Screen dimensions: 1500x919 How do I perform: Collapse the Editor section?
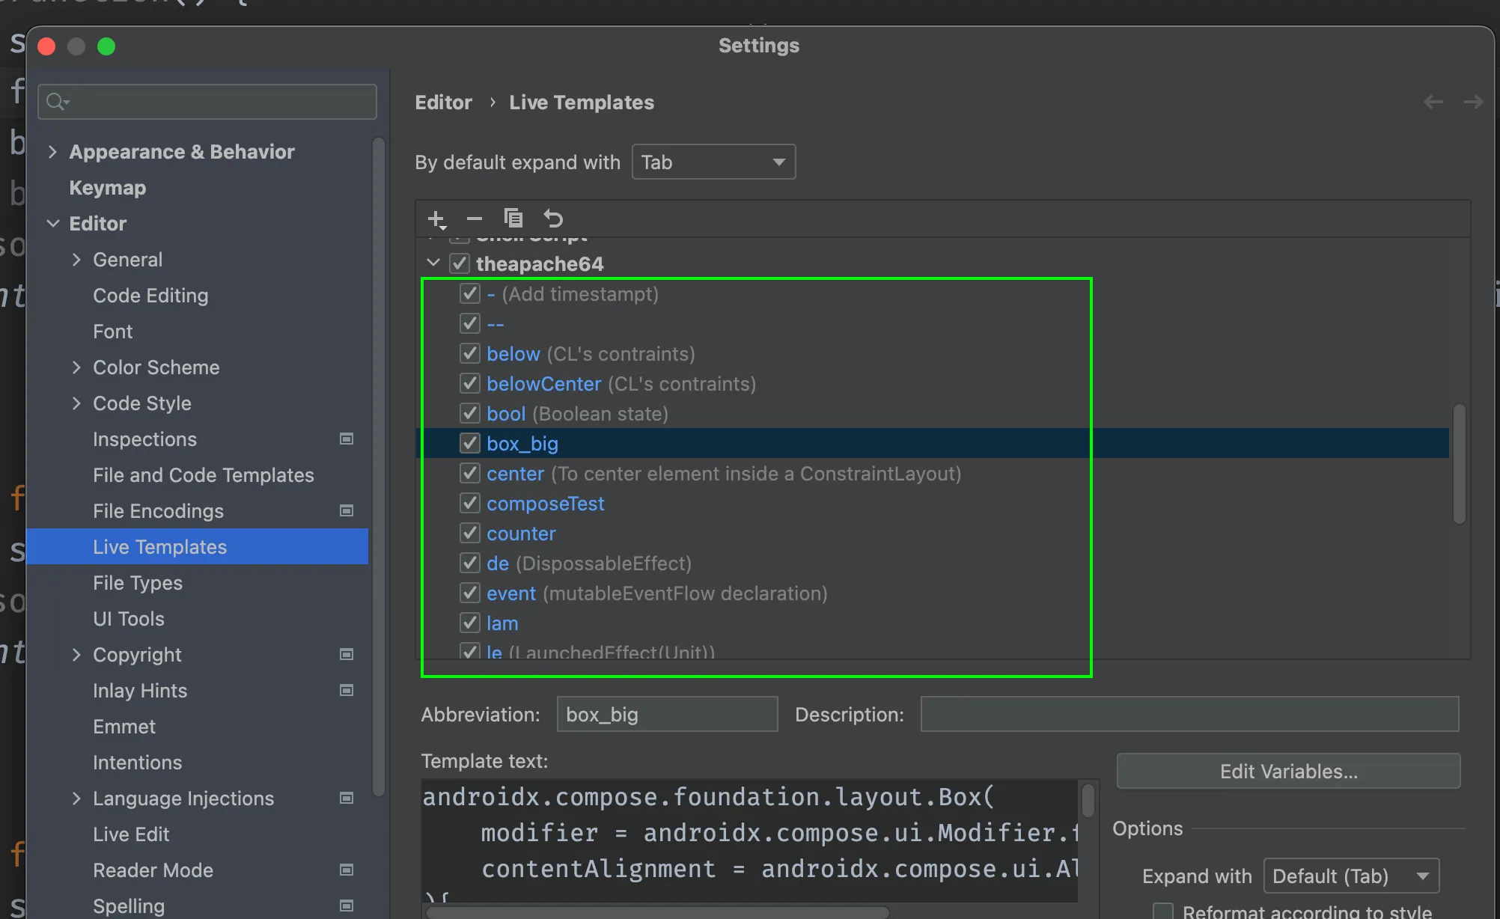click(x=53, y=224)
